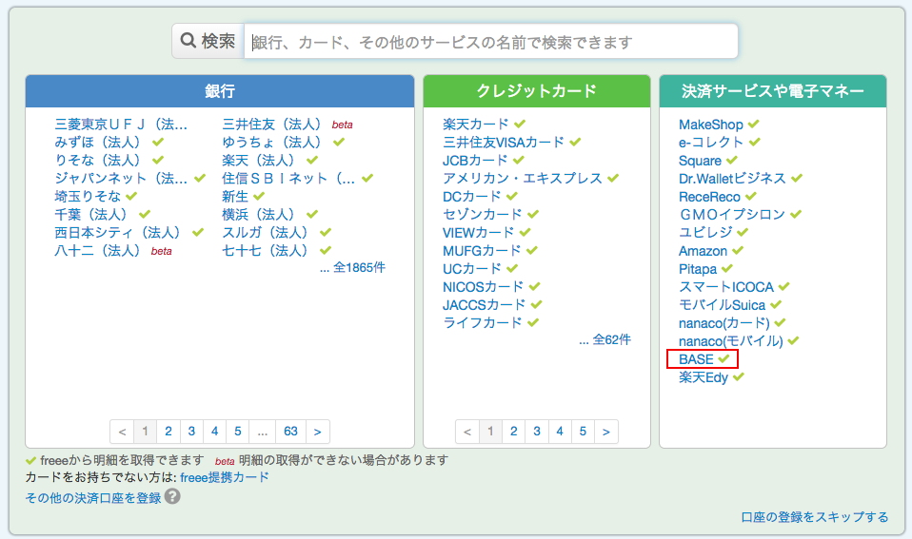The image size is (912, 539).
Task: Select スマートICOCA
Action: pos(726,287)
